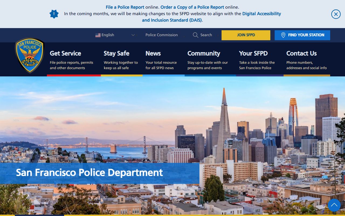Open the Your SFPD menu
This screenshot has width=345, height=216.
253,53
